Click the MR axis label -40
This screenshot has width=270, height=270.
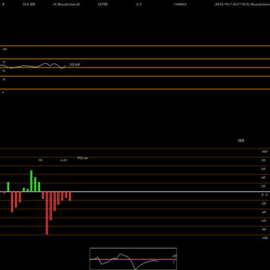click(264, 212)
